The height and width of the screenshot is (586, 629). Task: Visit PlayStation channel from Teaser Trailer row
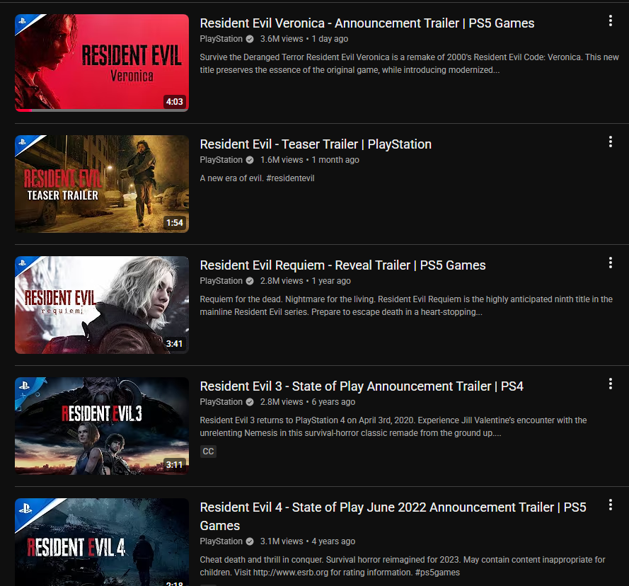coord(221,160)
